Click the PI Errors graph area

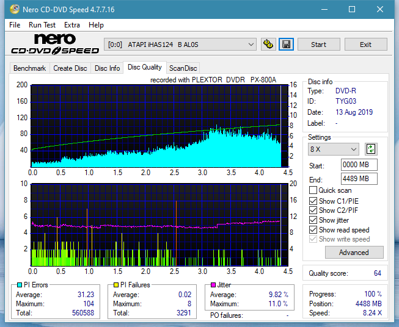coord(159,126)
